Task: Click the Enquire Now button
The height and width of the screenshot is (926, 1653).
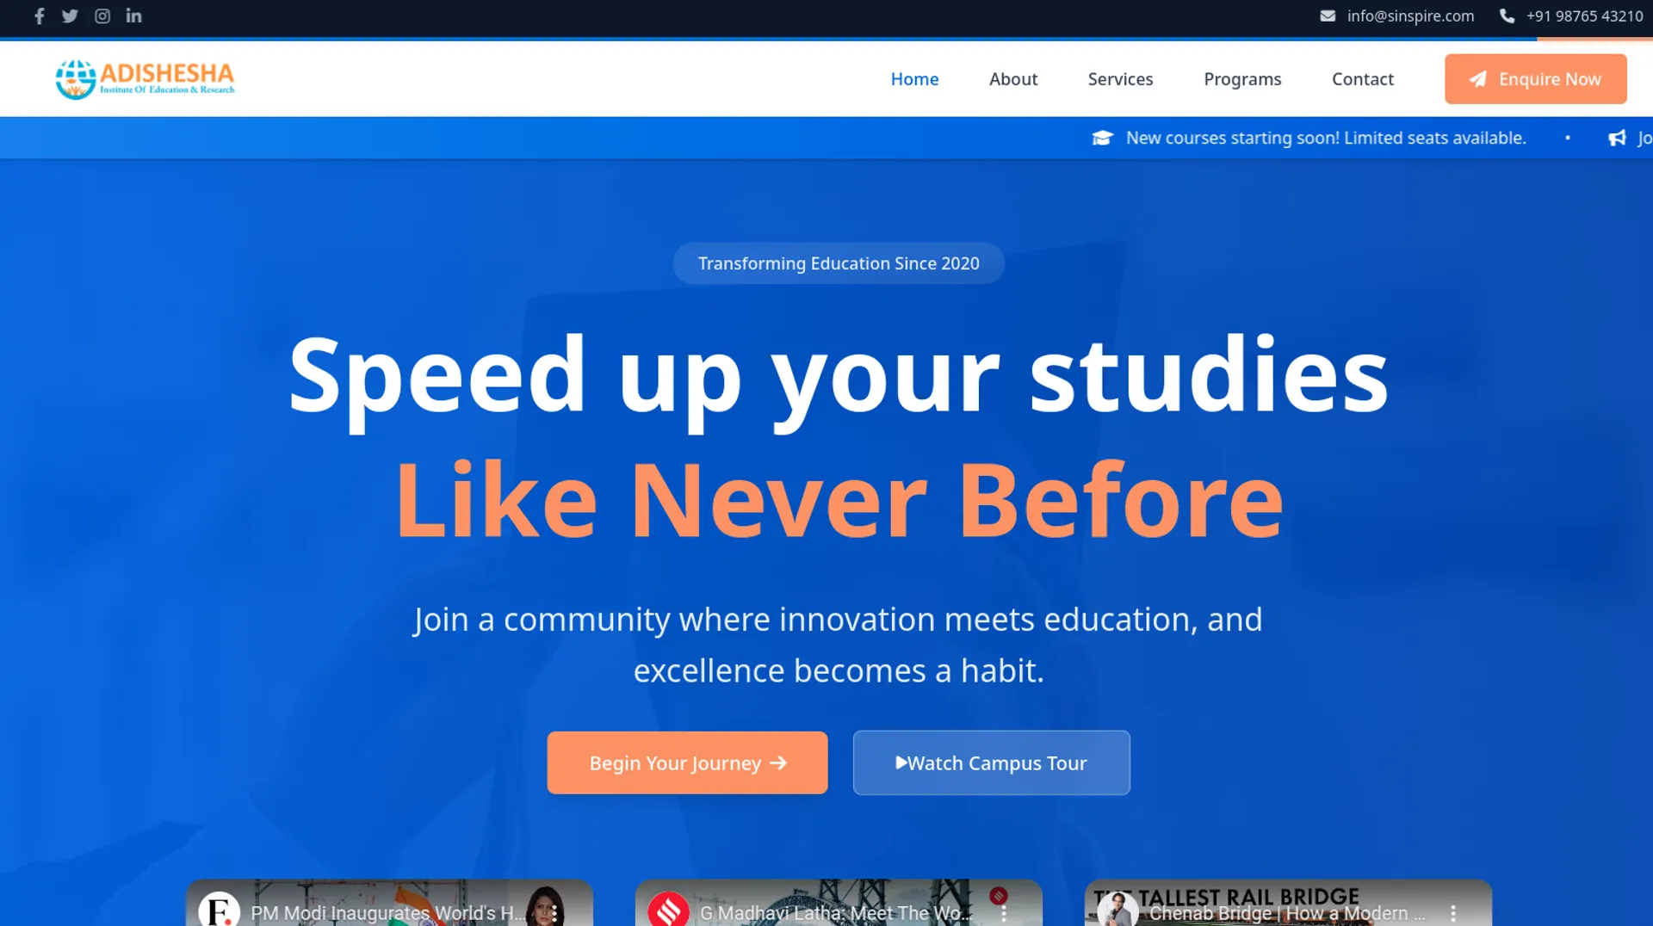Action: coord(1535,79)
